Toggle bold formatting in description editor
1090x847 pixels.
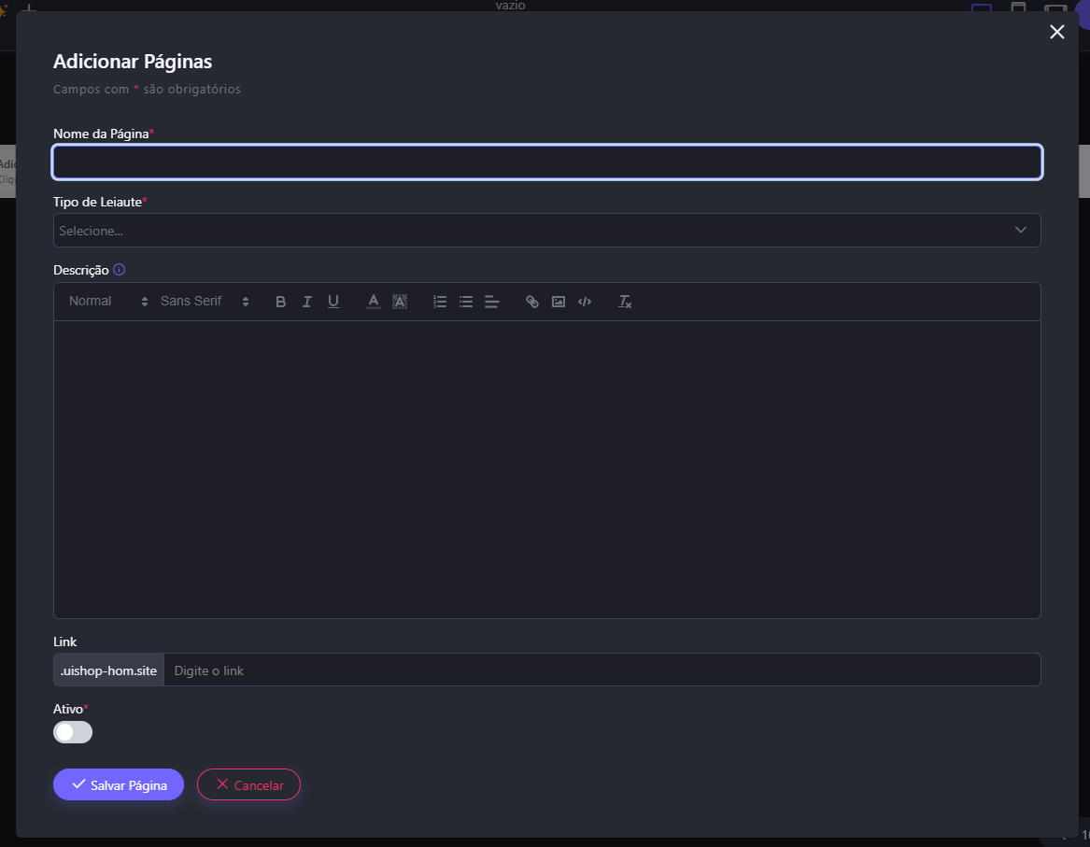coord(280,302)
